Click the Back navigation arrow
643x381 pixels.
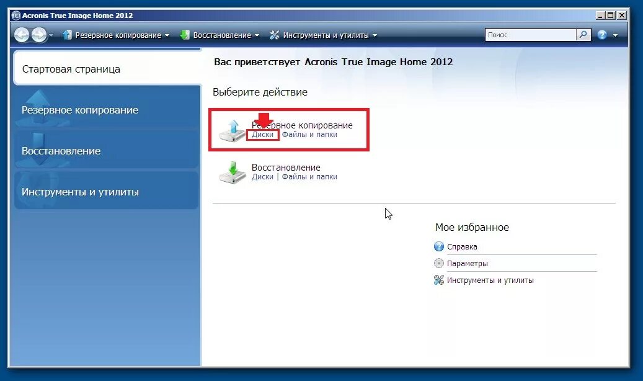(22, 35)
